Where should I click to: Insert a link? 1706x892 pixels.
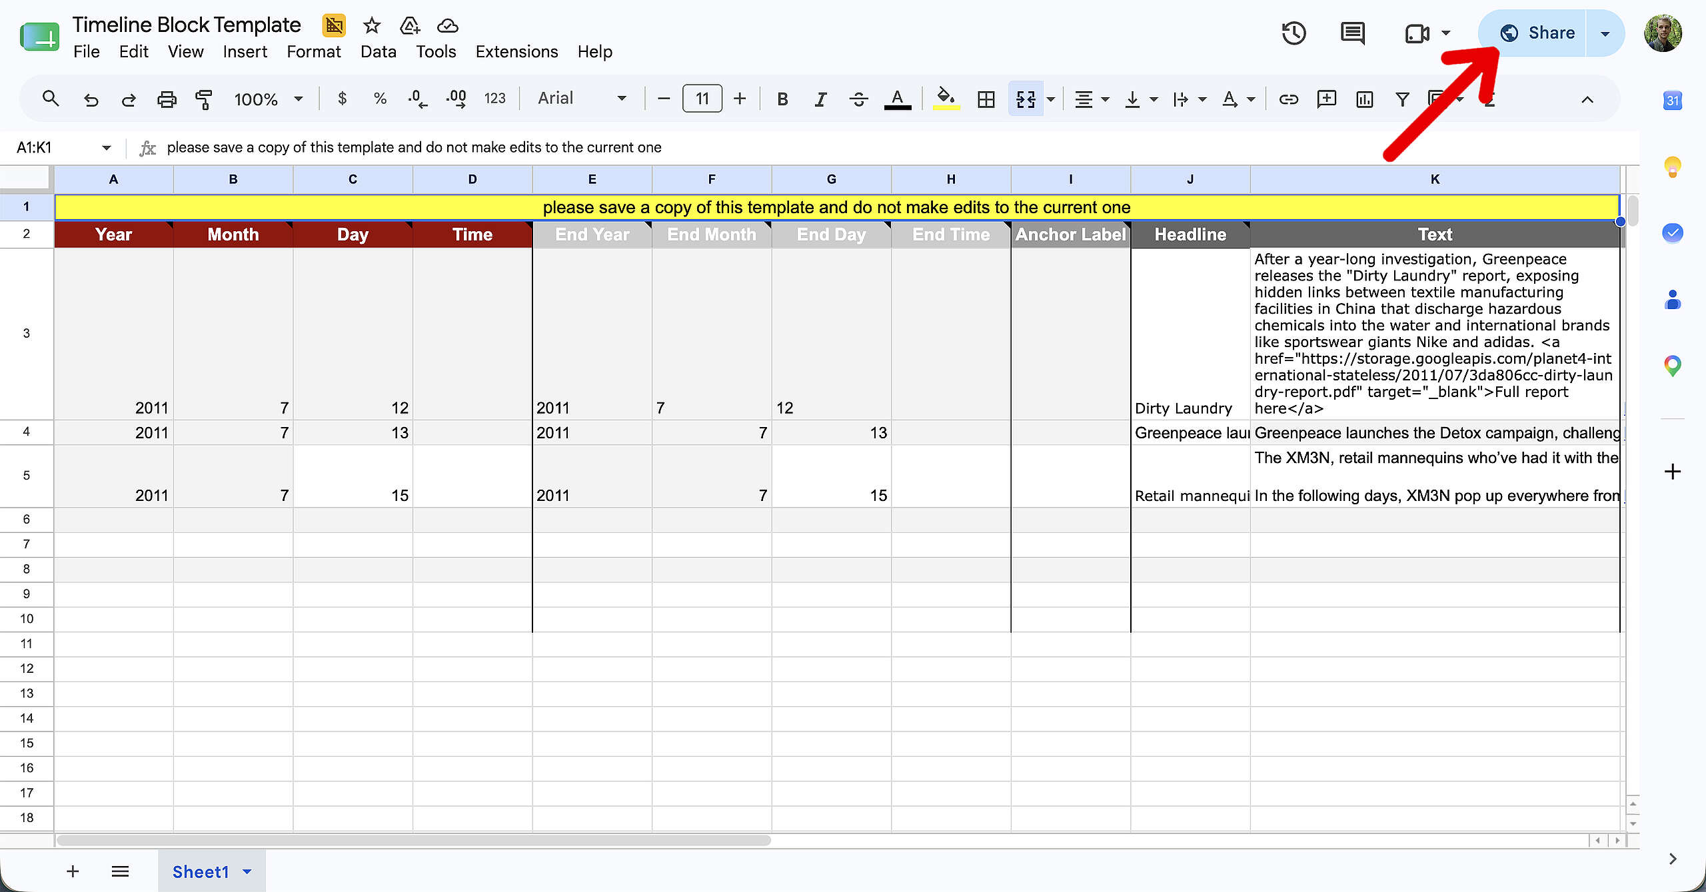pyautogui.click(x=1288, y=99)
